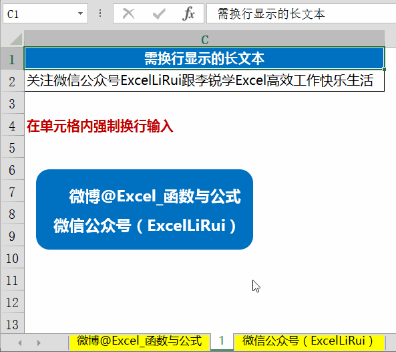
Task: Select row 2 header
Action: coord(12,81)
